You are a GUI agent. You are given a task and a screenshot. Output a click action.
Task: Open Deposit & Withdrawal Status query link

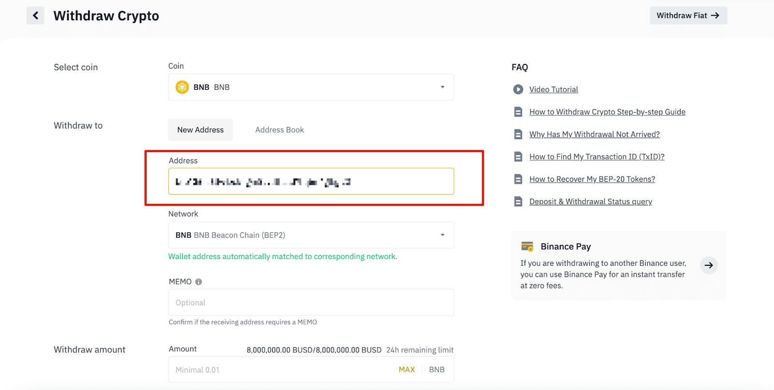coord(591,202)
